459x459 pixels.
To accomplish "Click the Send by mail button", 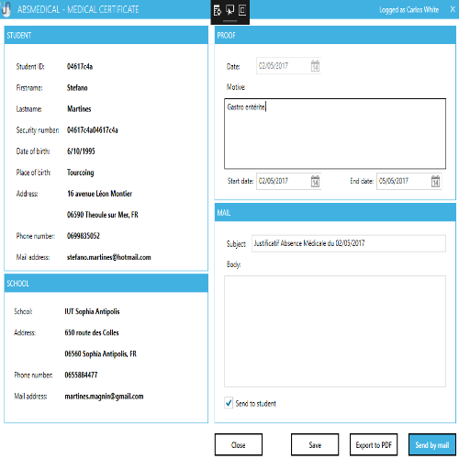I will point(432,444).
